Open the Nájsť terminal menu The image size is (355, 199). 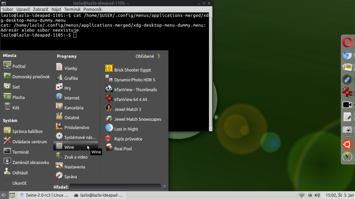point(56,9)
